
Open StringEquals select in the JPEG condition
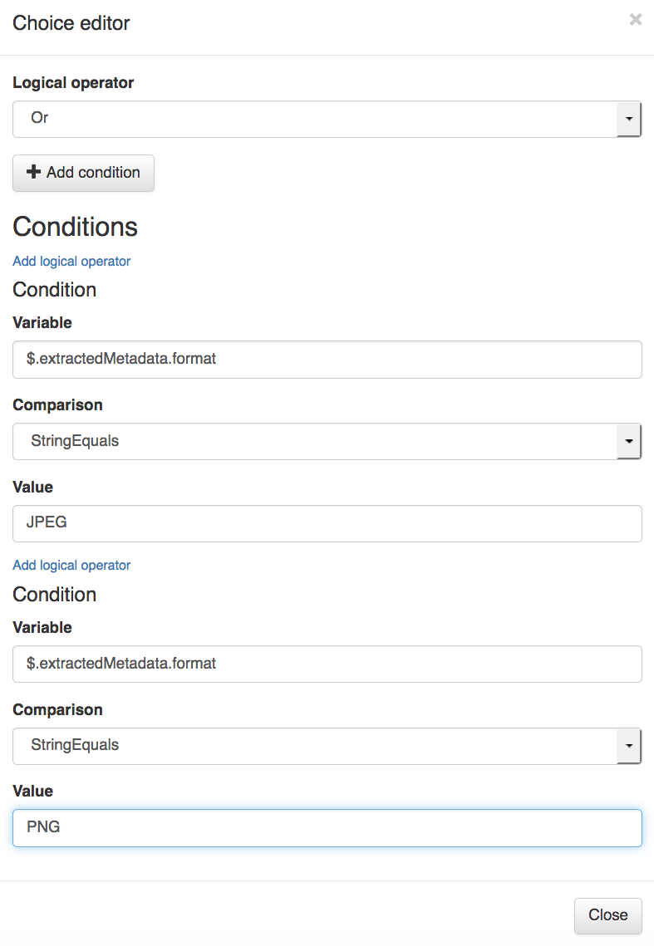pos(327,441)
